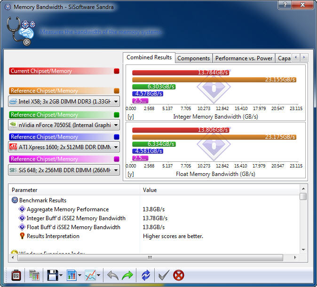Viewport: 317px width, 287px height.
Task: Click the horizontal scrollbar right arrow
Action: (x=295, y=257)
